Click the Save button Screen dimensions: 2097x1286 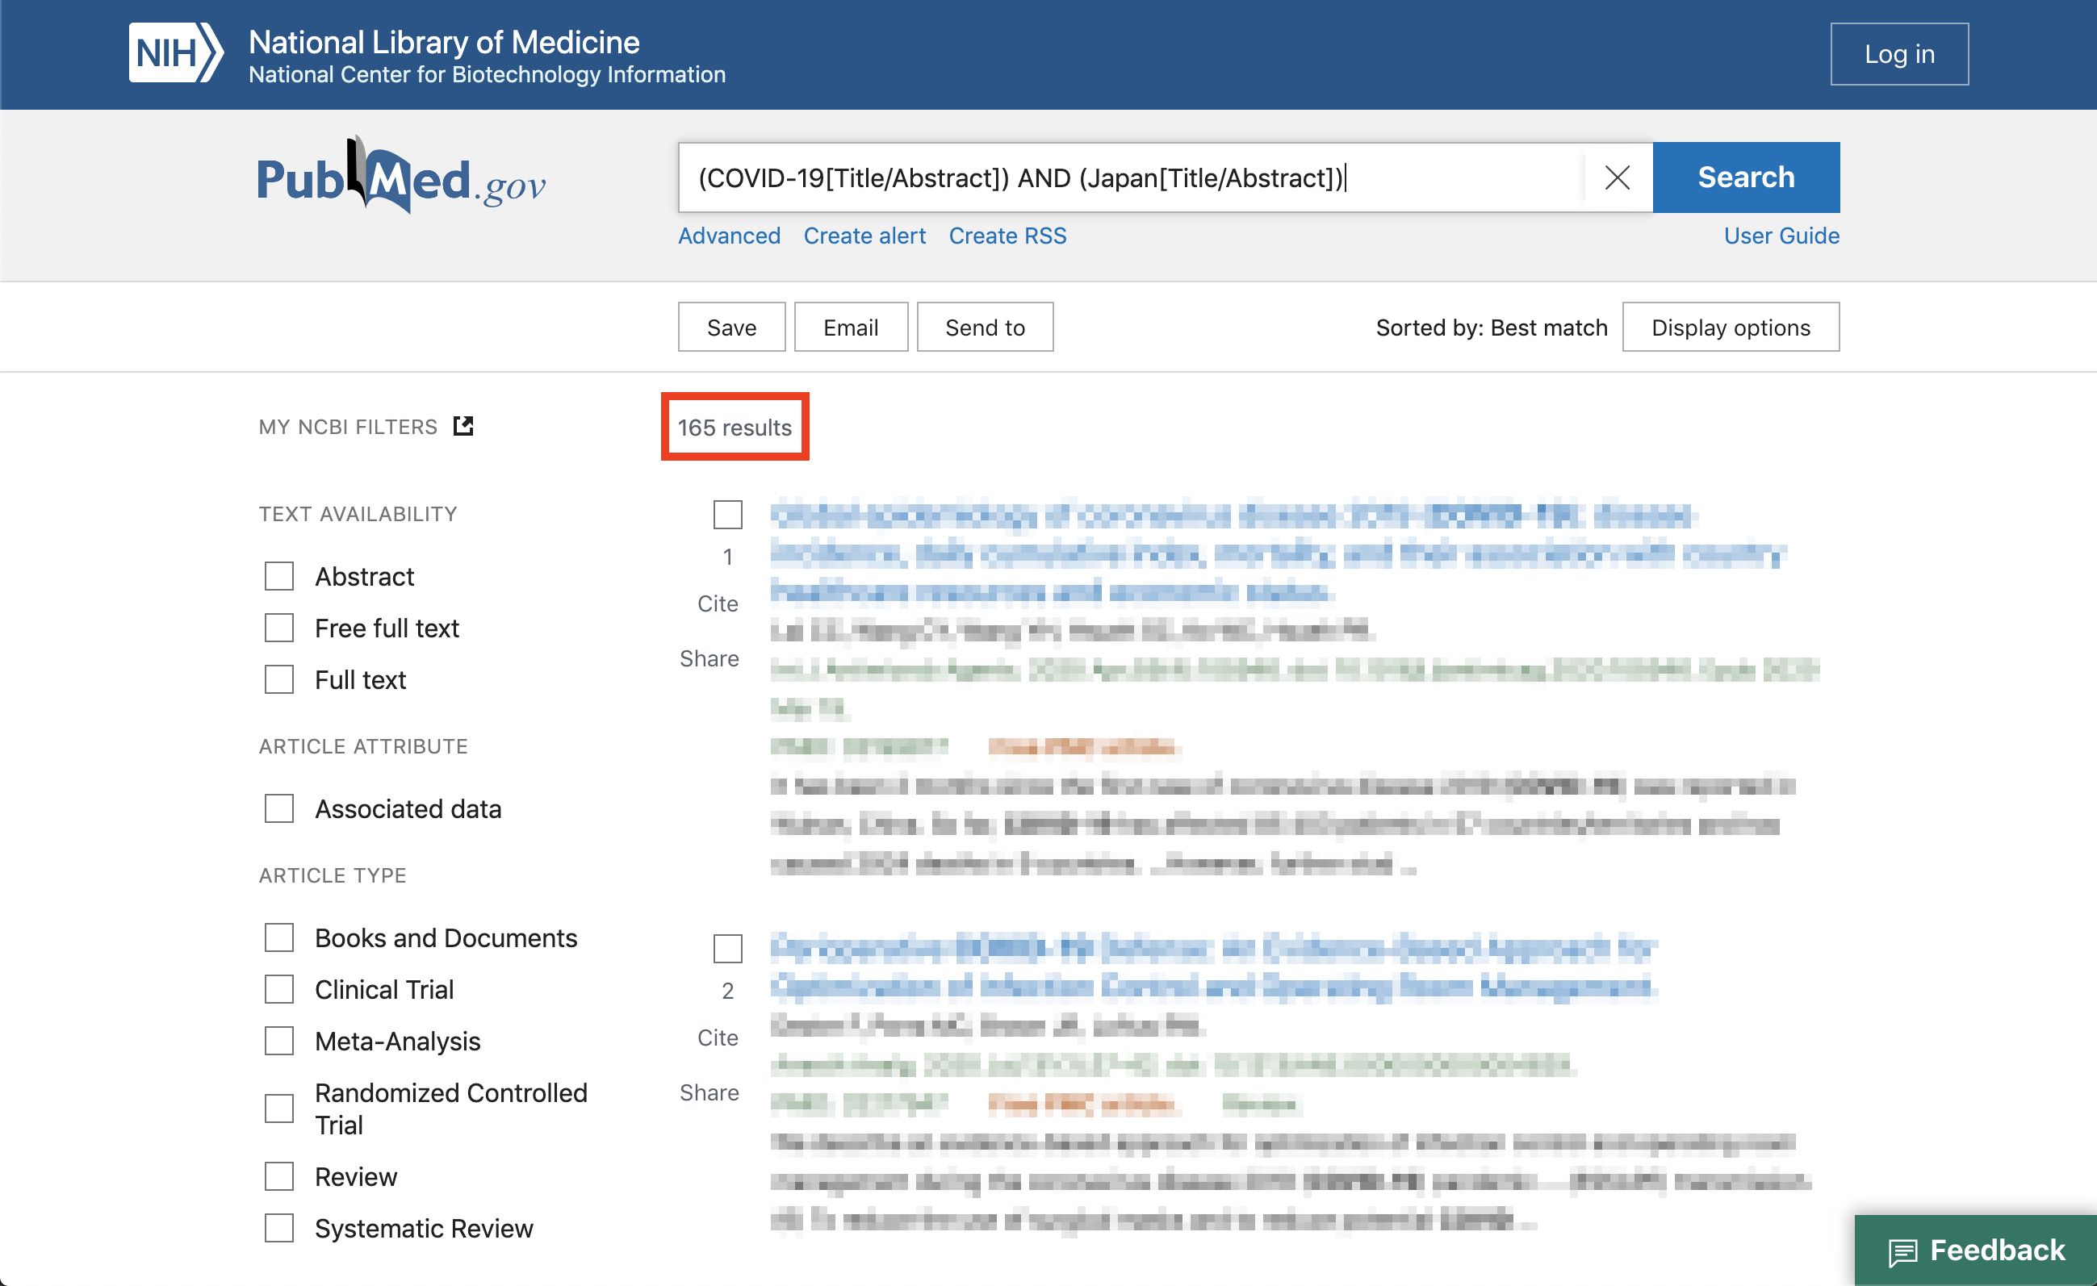pos(731,328)
